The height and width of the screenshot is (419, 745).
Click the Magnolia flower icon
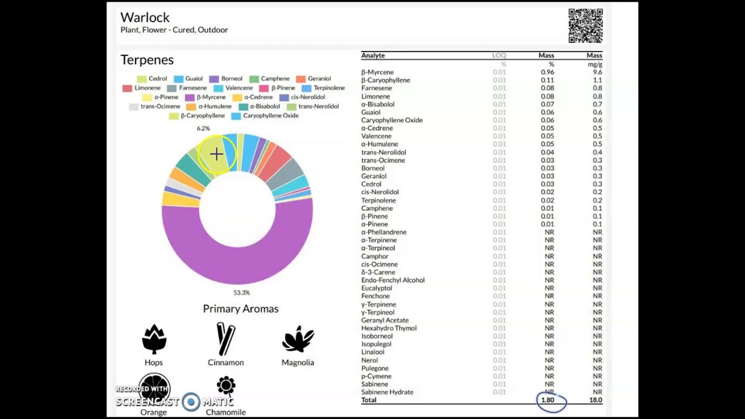298,339
